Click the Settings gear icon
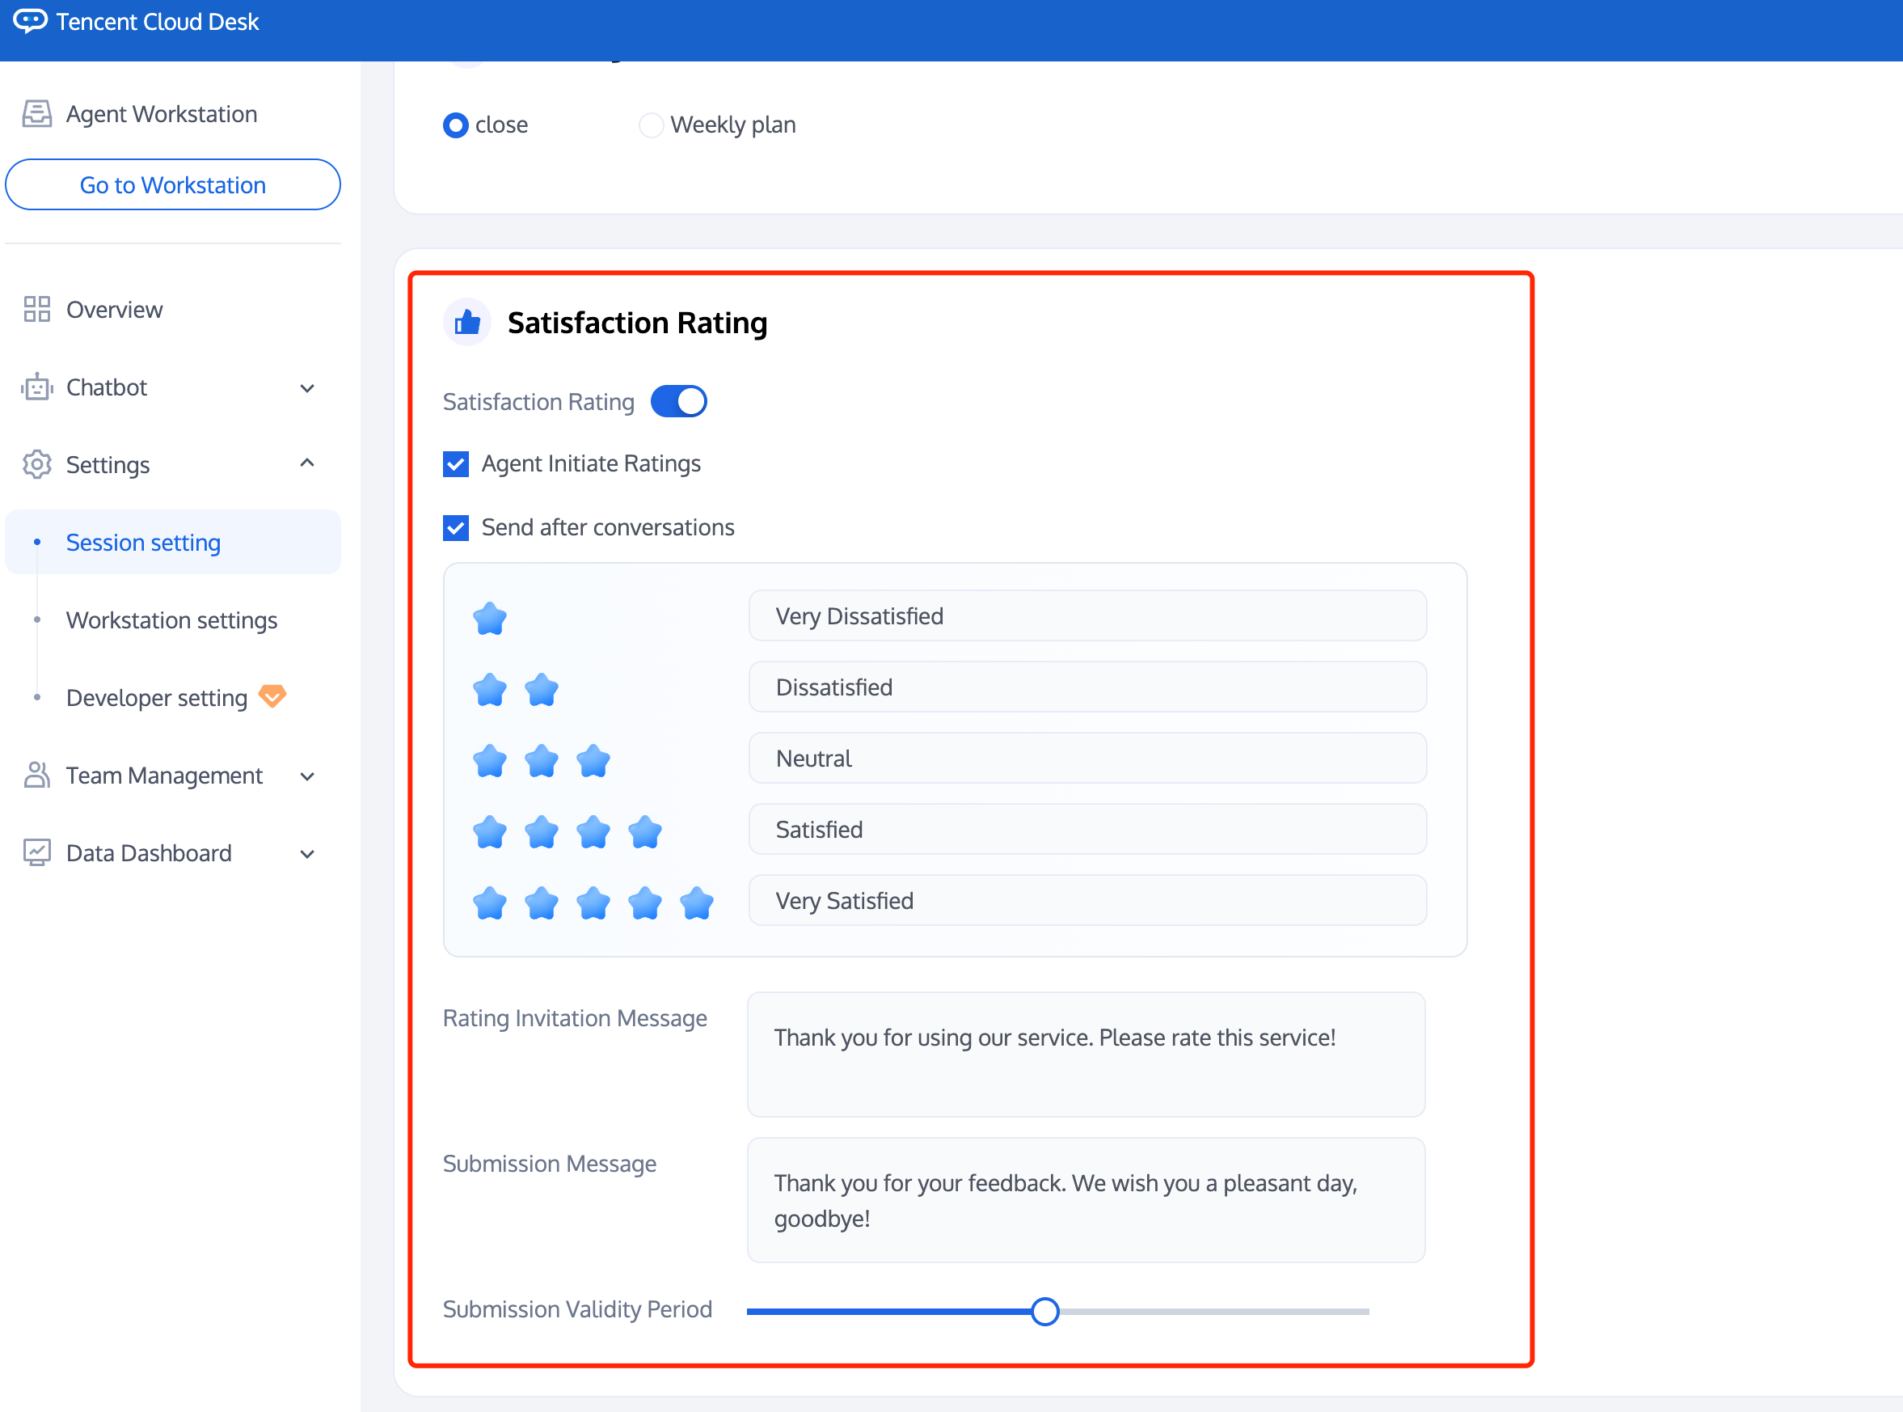1903x1412 pixels. [36, 464]
